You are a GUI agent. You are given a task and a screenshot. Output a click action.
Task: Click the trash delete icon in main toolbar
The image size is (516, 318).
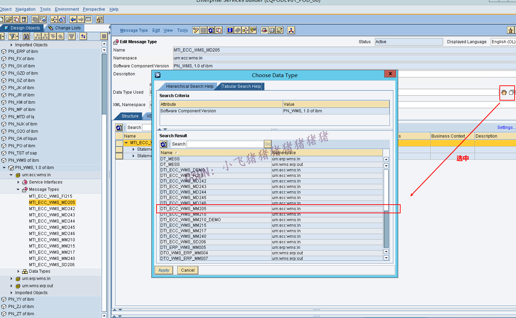24,19
